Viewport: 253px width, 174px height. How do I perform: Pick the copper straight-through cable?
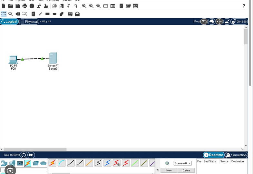coord(71,163)
